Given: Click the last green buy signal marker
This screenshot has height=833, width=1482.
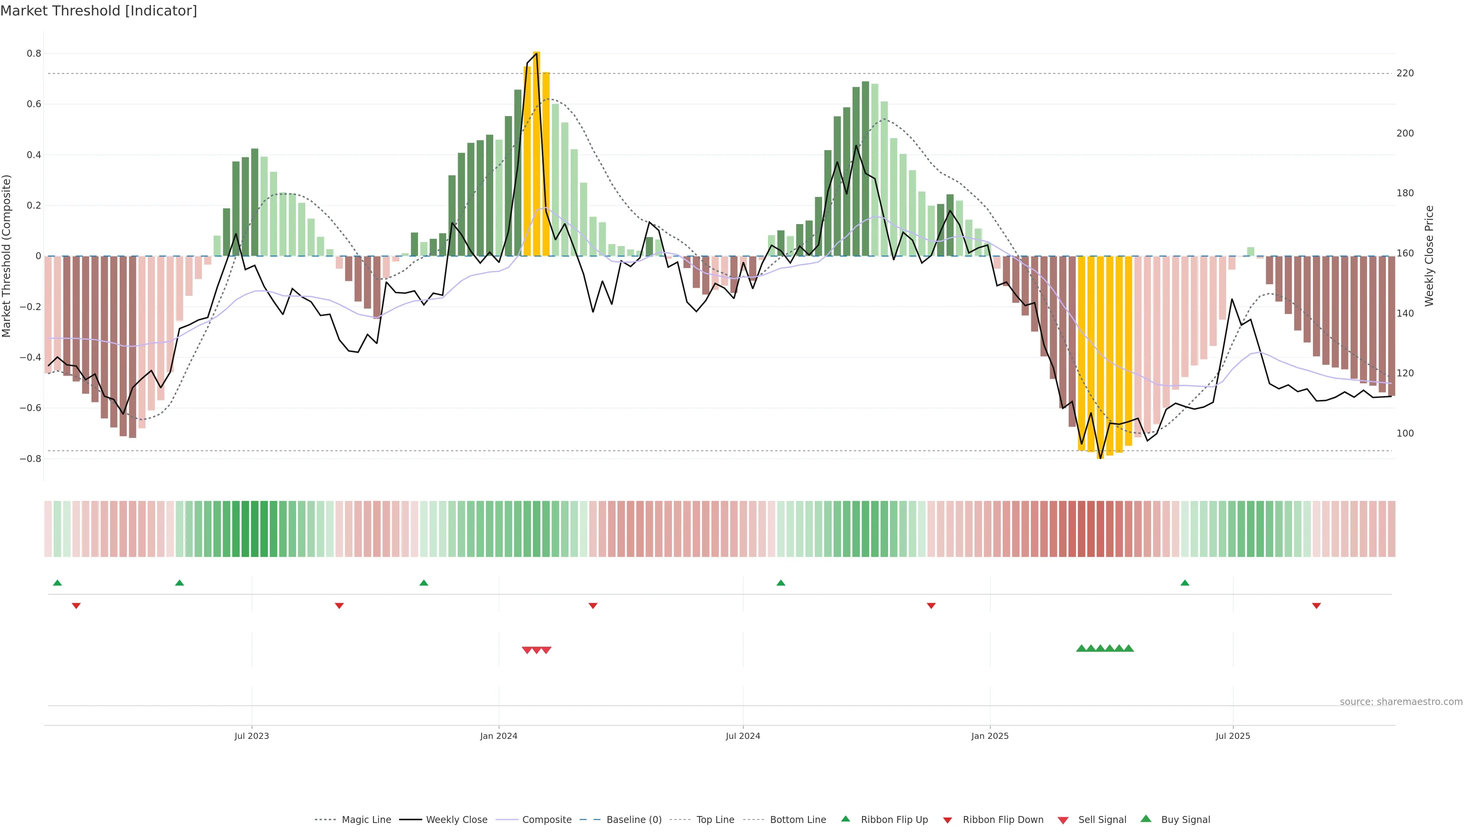Looking at the screenshot, I should (1129, 648).
